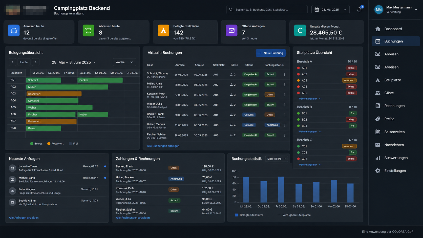Screen dimensions: 423x238
Task: Open the Woche view dropdown
Action: tap(124, 62)
